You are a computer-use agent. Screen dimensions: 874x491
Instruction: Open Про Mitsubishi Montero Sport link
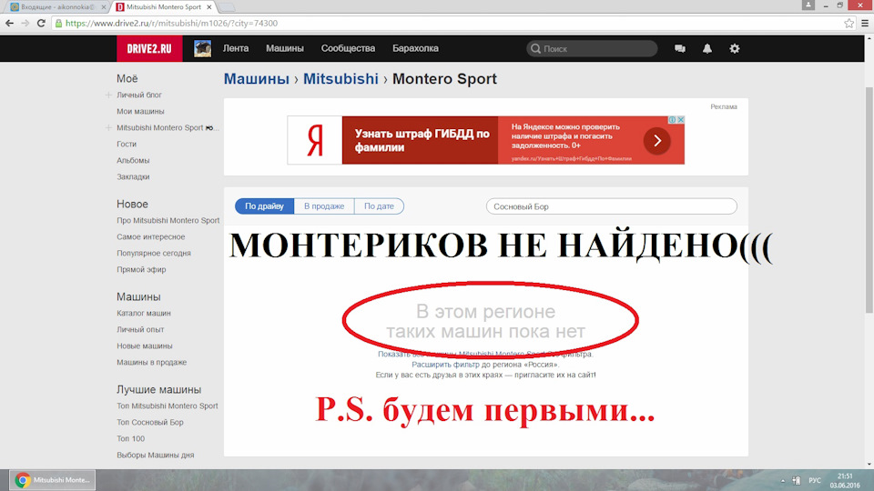(168, 220)
